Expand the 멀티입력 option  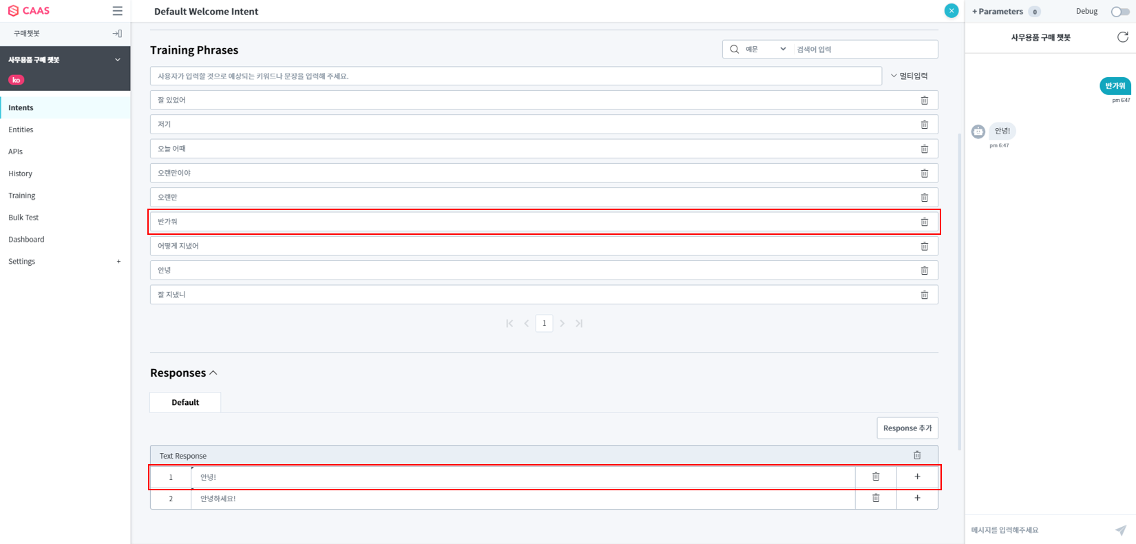pyautogui.click(x=909, y=76)
